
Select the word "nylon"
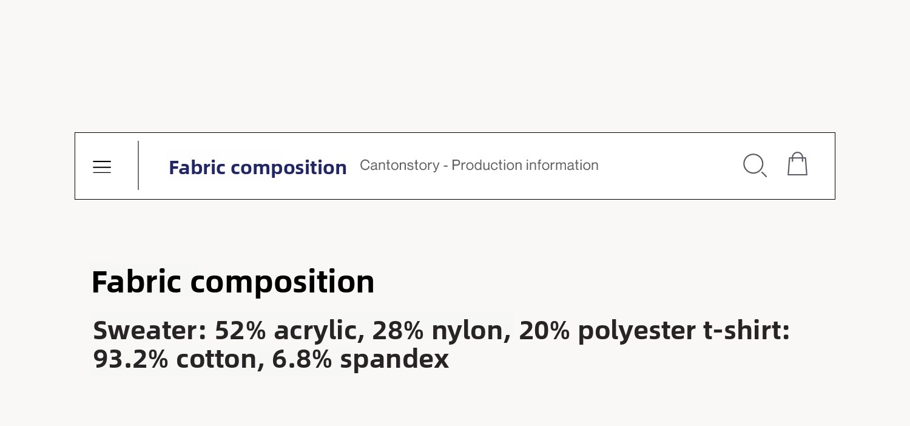(x=470, y=331)
